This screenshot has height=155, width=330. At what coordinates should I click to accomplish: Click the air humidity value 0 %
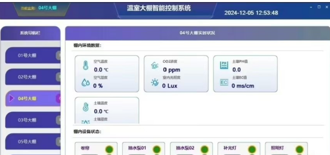click(98, 86)
